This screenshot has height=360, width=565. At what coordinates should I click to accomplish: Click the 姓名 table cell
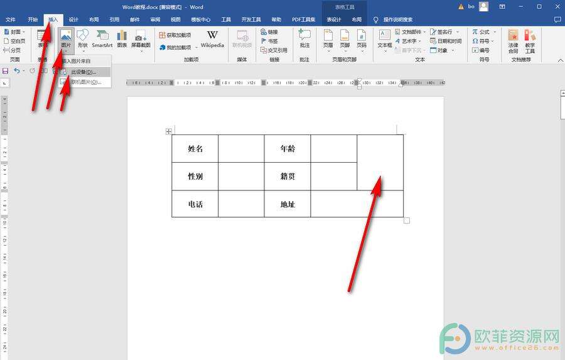[x=195, y=149]
